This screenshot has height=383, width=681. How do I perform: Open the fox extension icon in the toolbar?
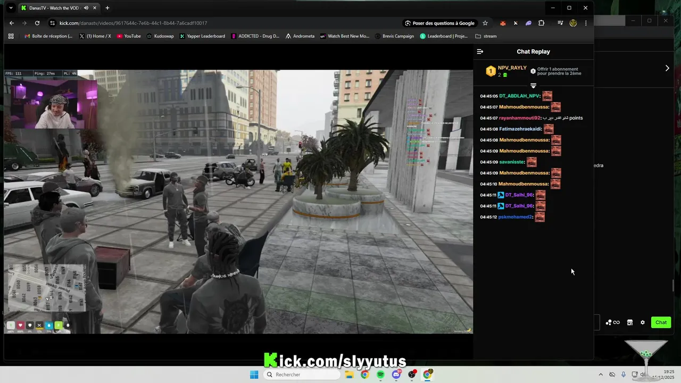pyautogui.click(x=503, y=23)
